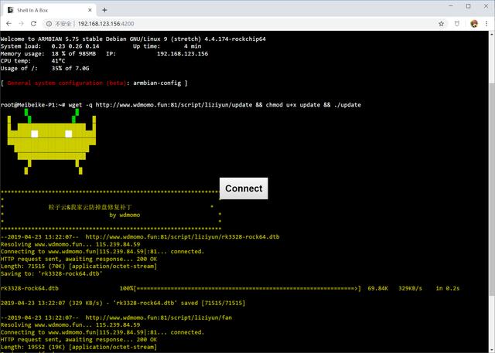The width and height of the screenshot is (495, 353).
Task: Open the user profile avatar
Action: click(474, 24)
